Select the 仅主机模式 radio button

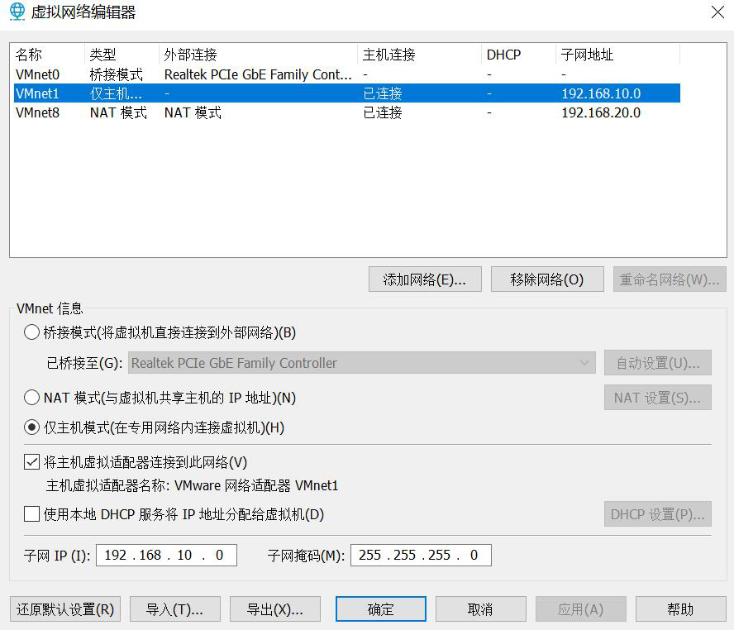pos(31,427)
